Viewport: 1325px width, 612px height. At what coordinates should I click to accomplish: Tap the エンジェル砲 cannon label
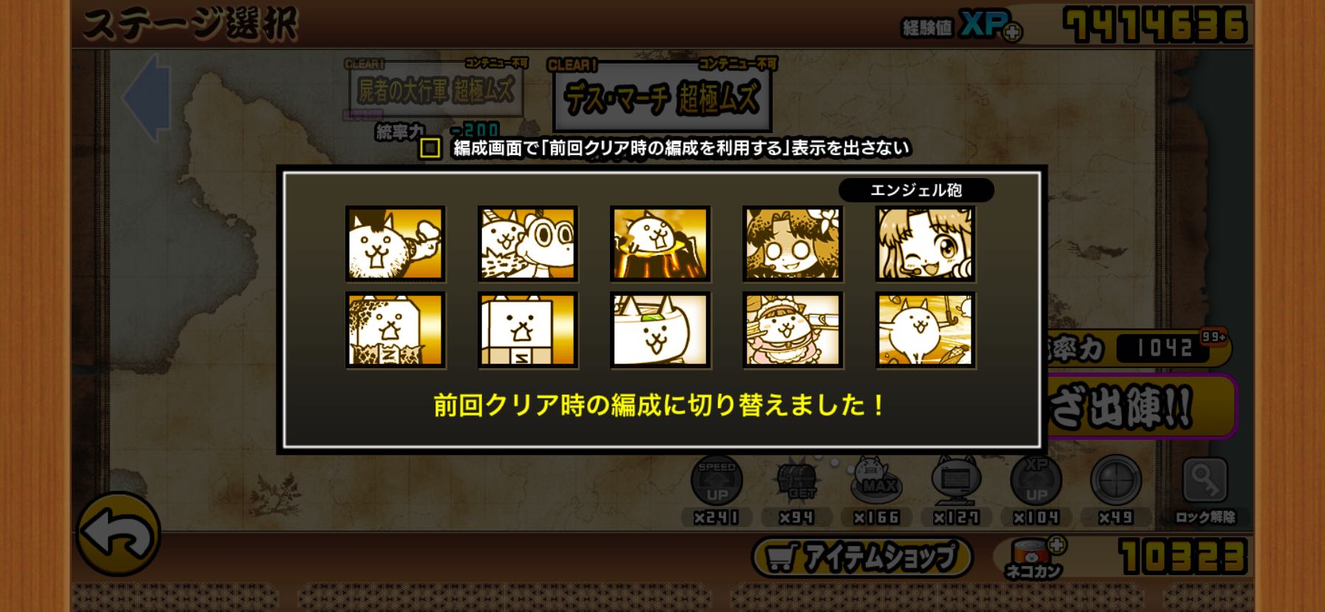pos(916,190)
